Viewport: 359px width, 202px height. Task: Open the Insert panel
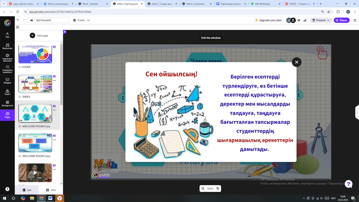tap(7, 92)
